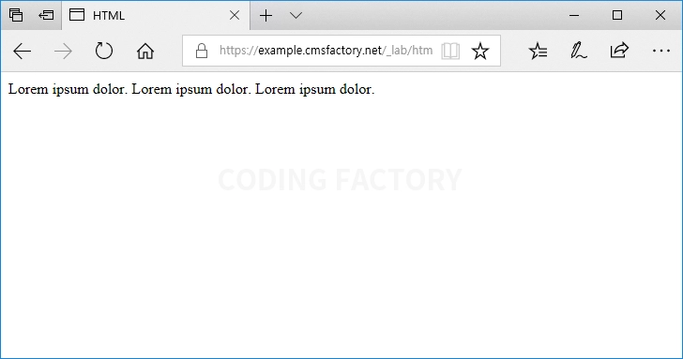
Task: Show tab previews chevron
Action: pyautogui.click(x=296, y=16)
